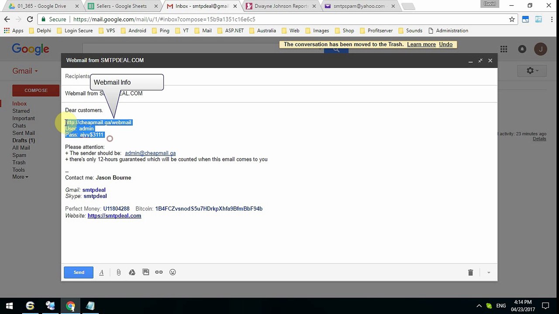
Task: Open the taskbar clock and calendar
Action: 522,306
